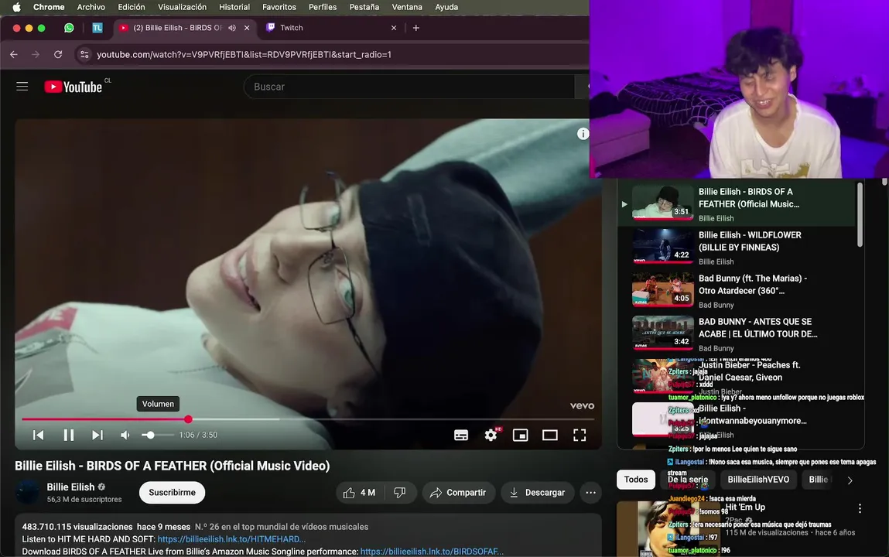This screenshot has width=889, height=557.
Task: Select the De la serie chip
Action: [688, 480]
